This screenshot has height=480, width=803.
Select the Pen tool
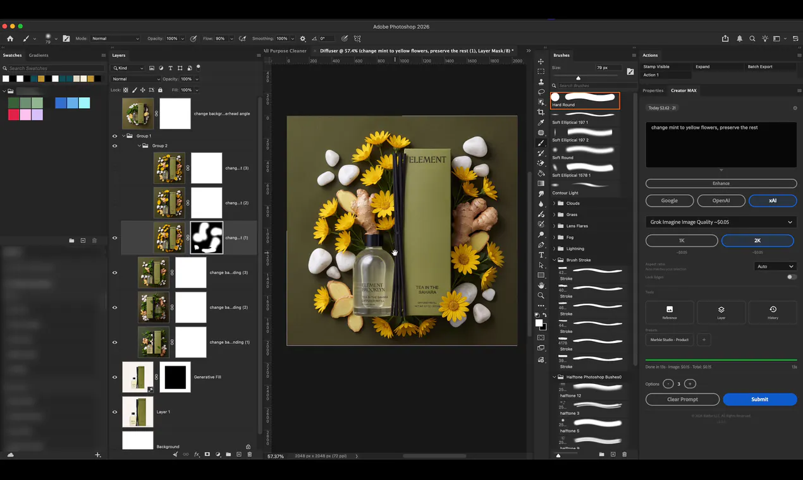[541, 244]
